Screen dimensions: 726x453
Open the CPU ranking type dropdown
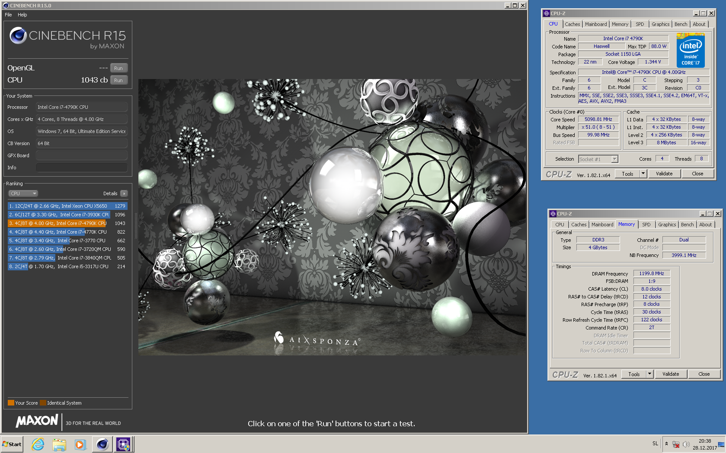click(x=23, y=193)
